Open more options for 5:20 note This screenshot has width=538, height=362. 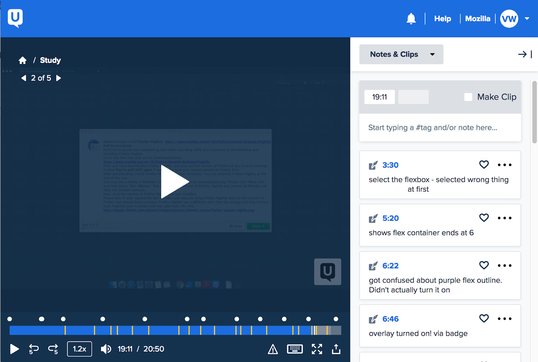pos(504,218)
